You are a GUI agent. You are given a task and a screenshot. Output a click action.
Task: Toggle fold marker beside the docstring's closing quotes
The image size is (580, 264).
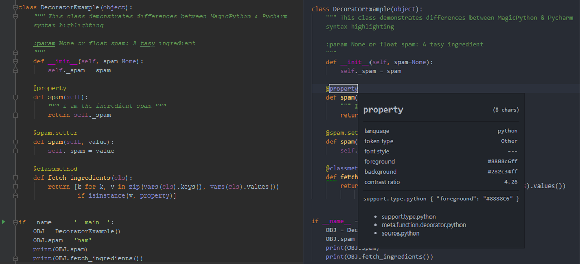click(x=15, y=52)
